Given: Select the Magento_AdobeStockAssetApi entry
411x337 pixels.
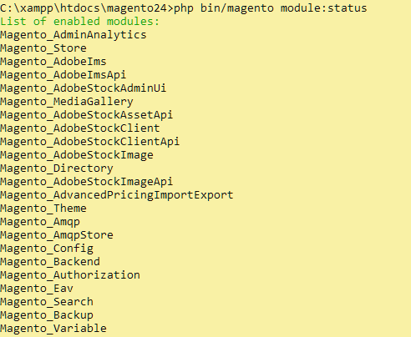Looking at the screenshot, I should coord(87,115).
